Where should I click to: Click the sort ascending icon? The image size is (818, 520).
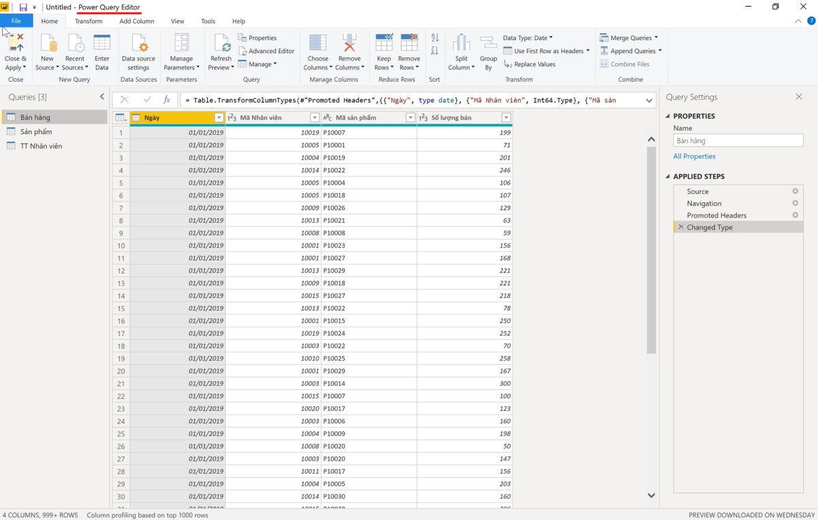tap(435, 39)
